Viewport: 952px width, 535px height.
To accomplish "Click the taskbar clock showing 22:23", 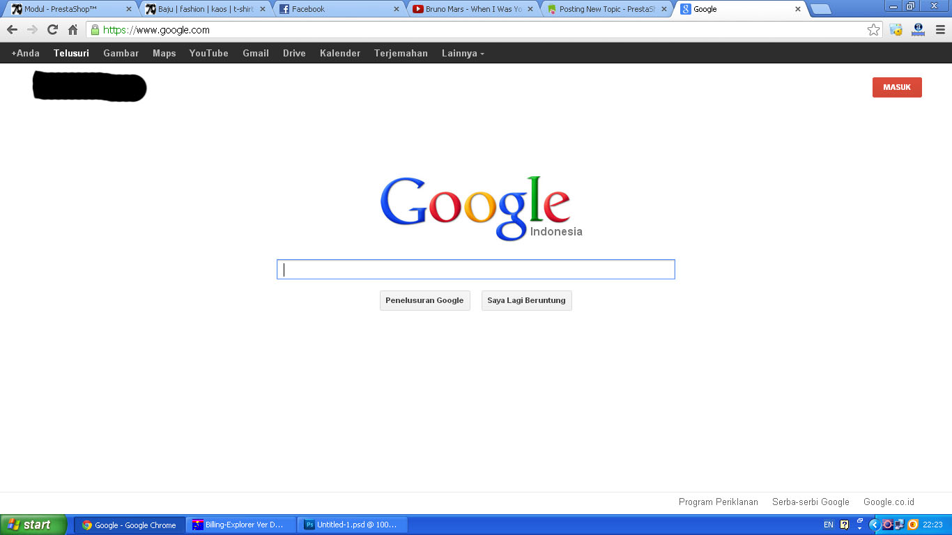I will point(932,525).
